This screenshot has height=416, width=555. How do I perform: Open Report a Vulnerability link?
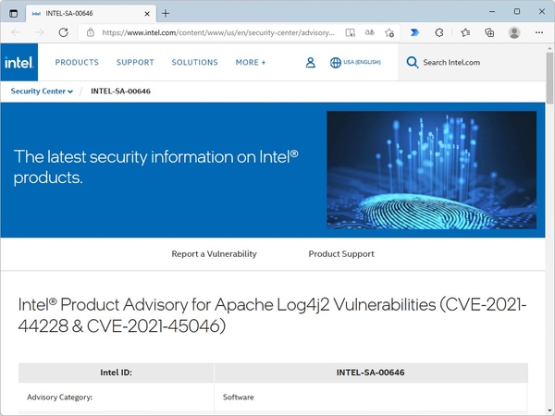point(215,254)
